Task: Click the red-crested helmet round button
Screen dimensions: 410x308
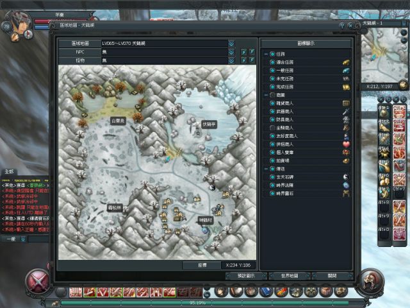Action: pos(372,282)
